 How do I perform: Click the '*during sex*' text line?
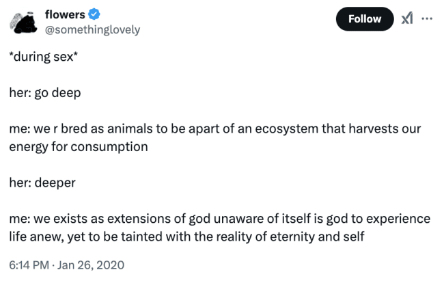point(41,57)
